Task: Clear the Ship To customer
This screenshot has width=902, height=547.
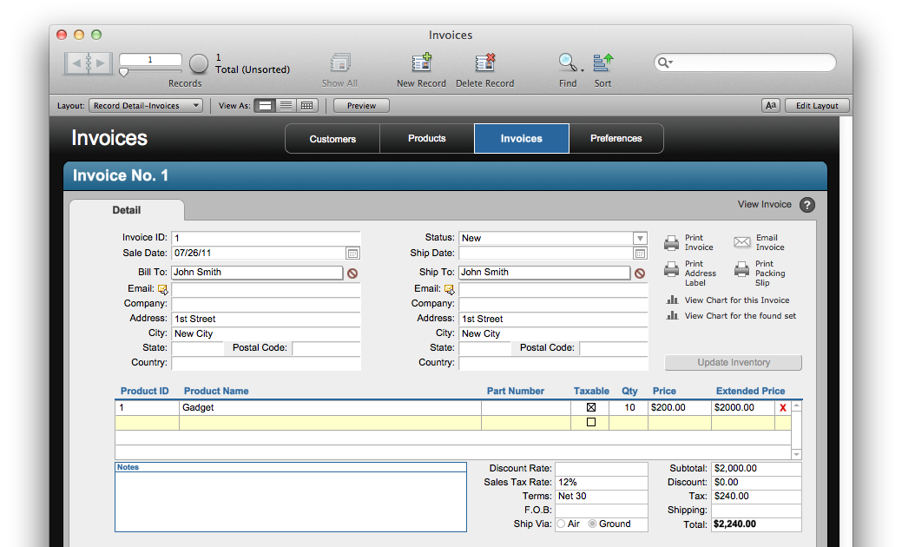Action: pos(640,273)
